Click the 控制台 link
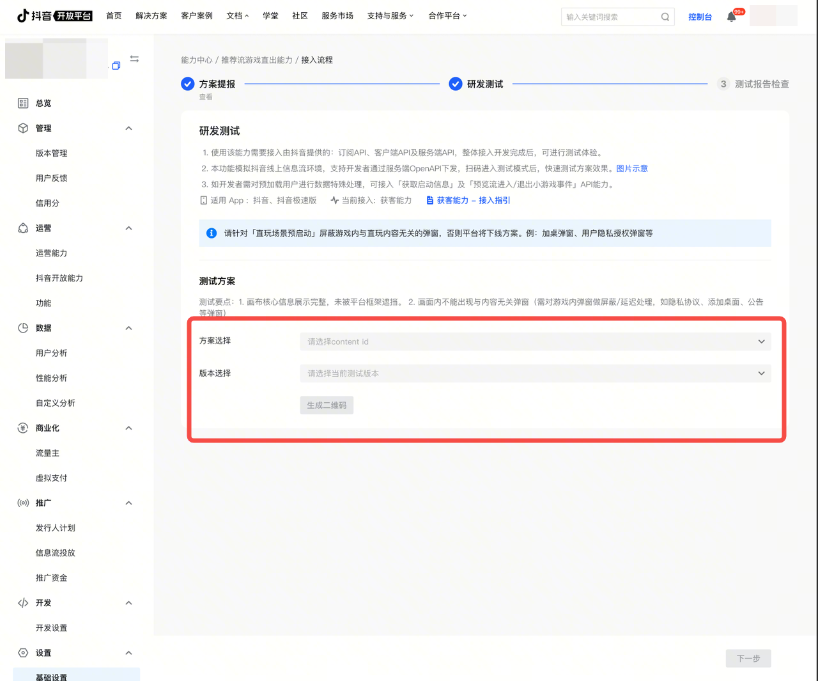This screenshot has height=681, width=818. (x=700, y=17)
